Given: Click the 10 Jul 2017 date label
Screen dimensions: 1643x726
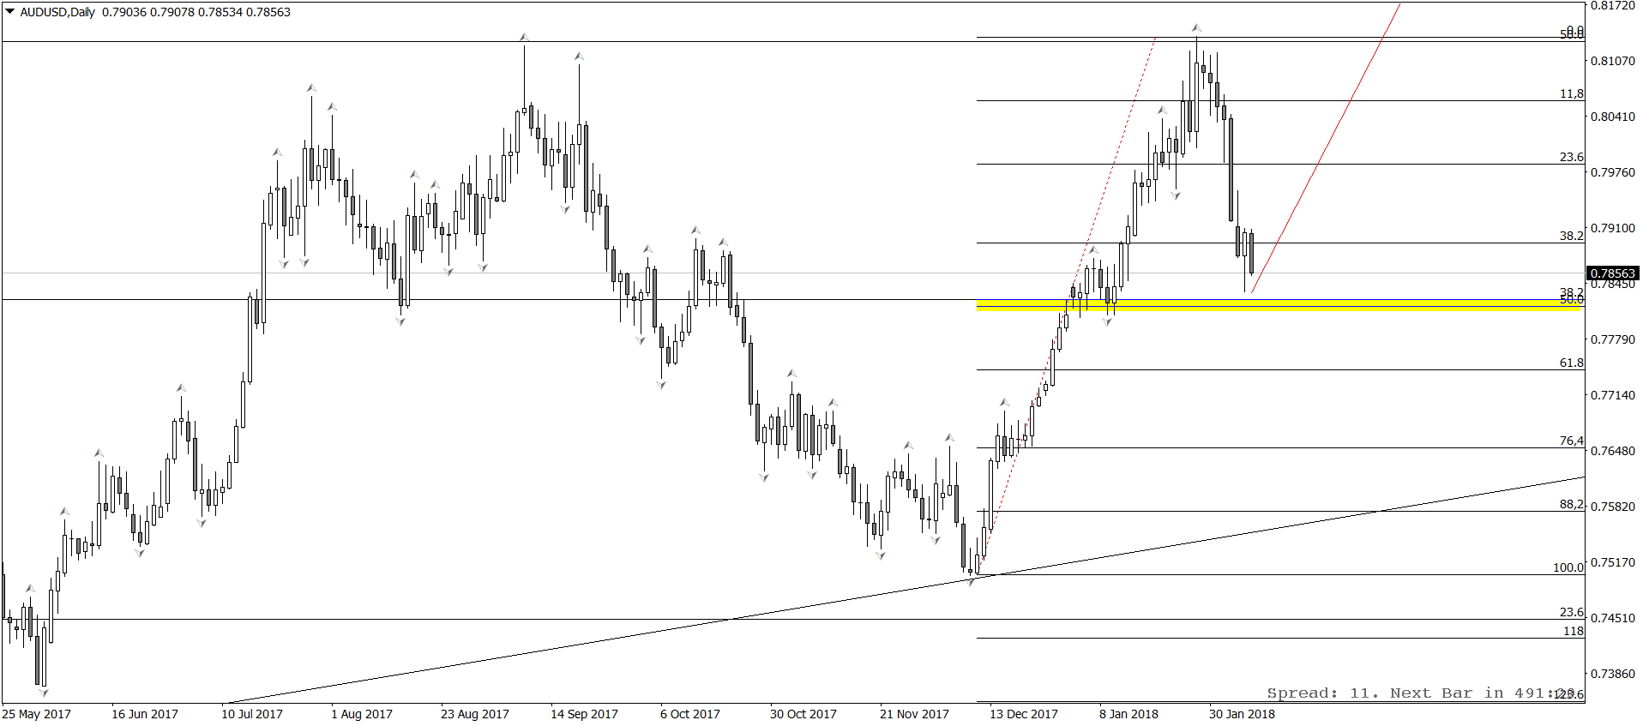Looking at the screenshot, I should (252, 714).
